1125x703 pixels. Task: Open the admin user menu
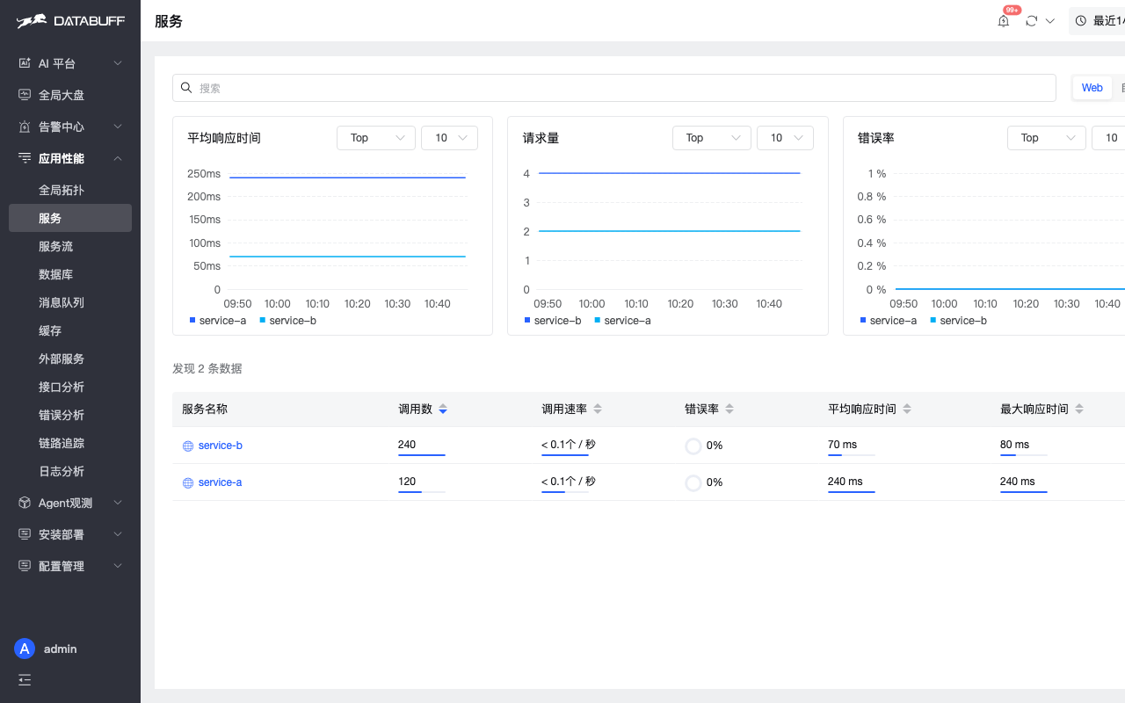point(61,649)
